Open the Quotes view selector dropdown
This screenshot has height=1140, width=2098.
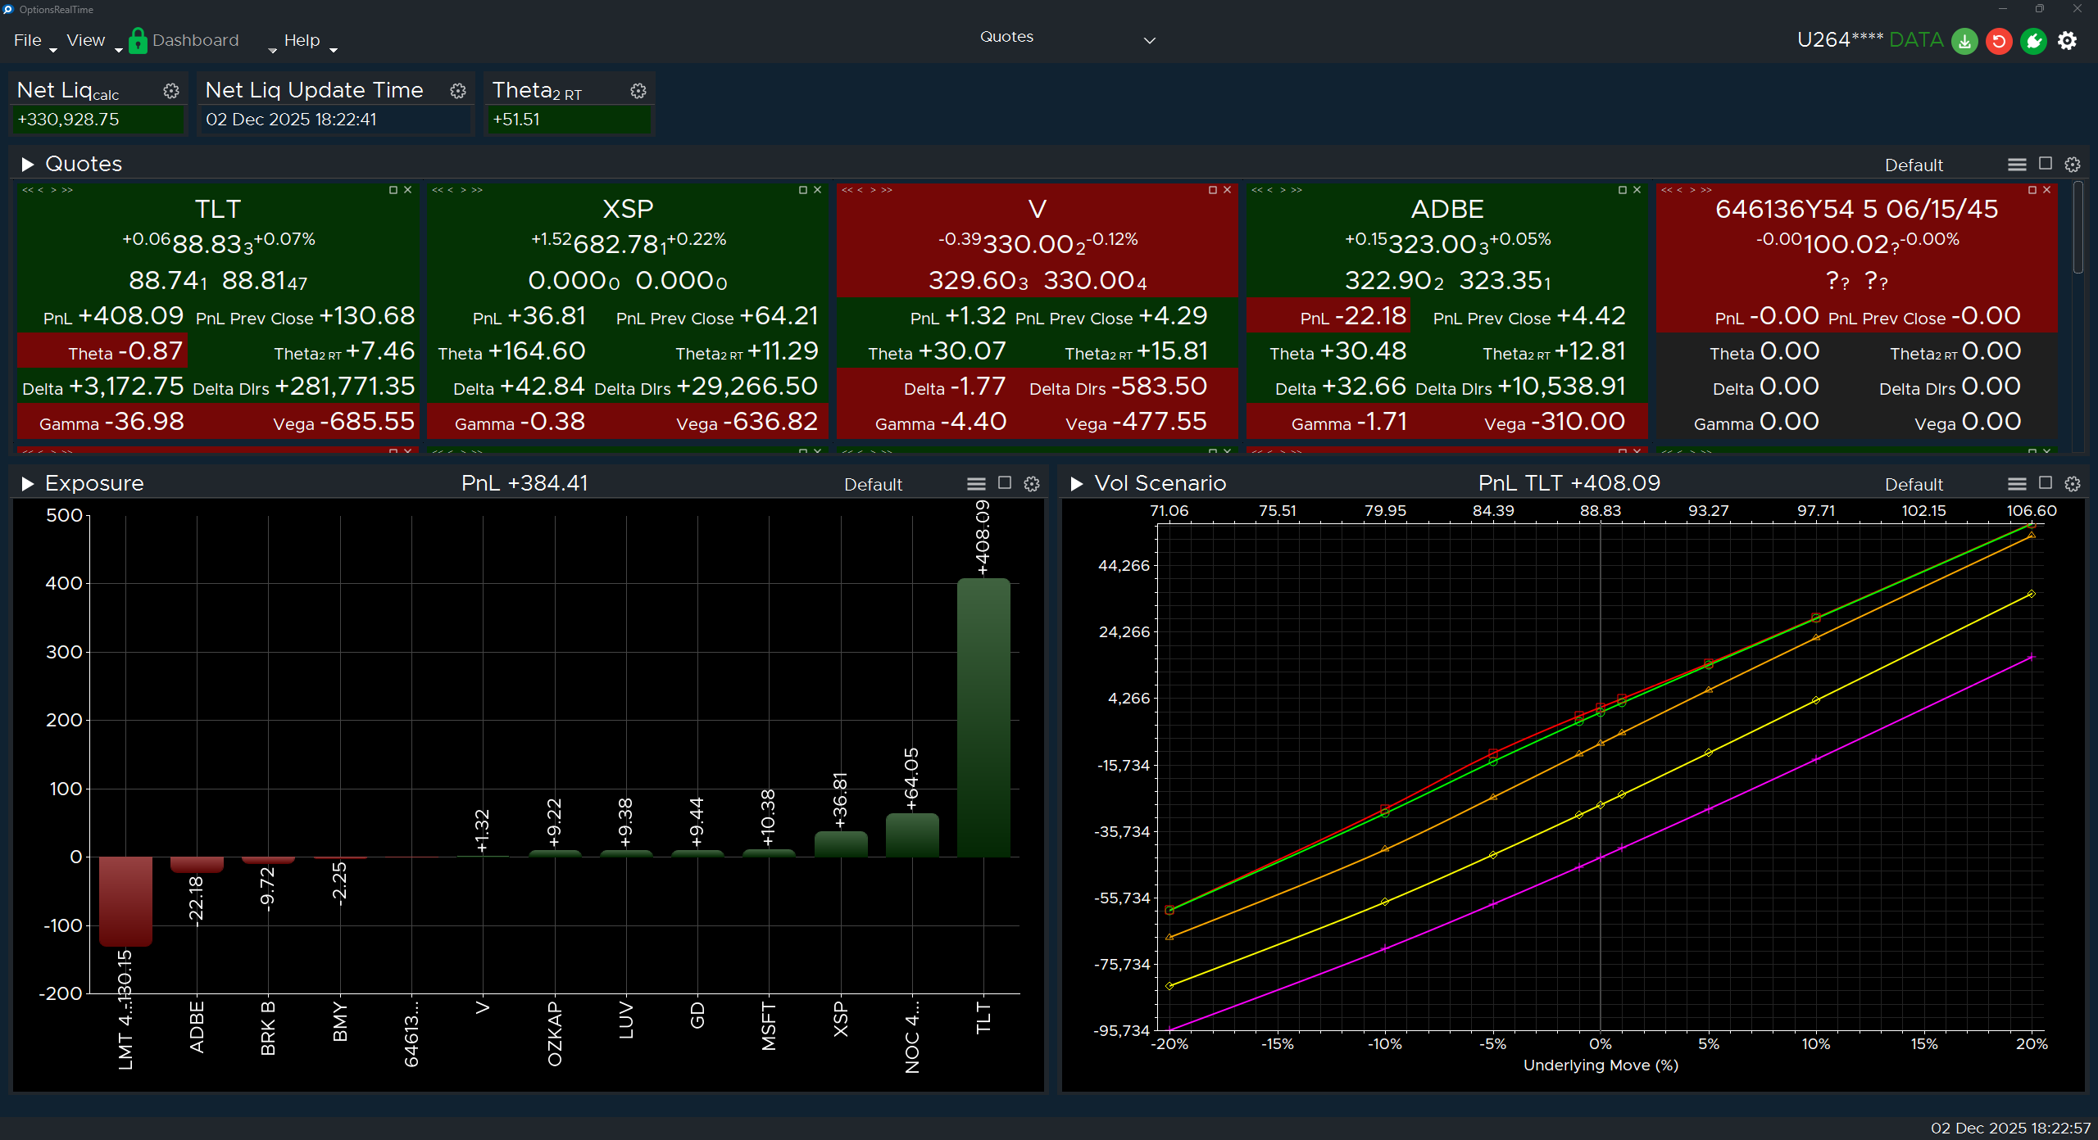(x=1149, y=39)
